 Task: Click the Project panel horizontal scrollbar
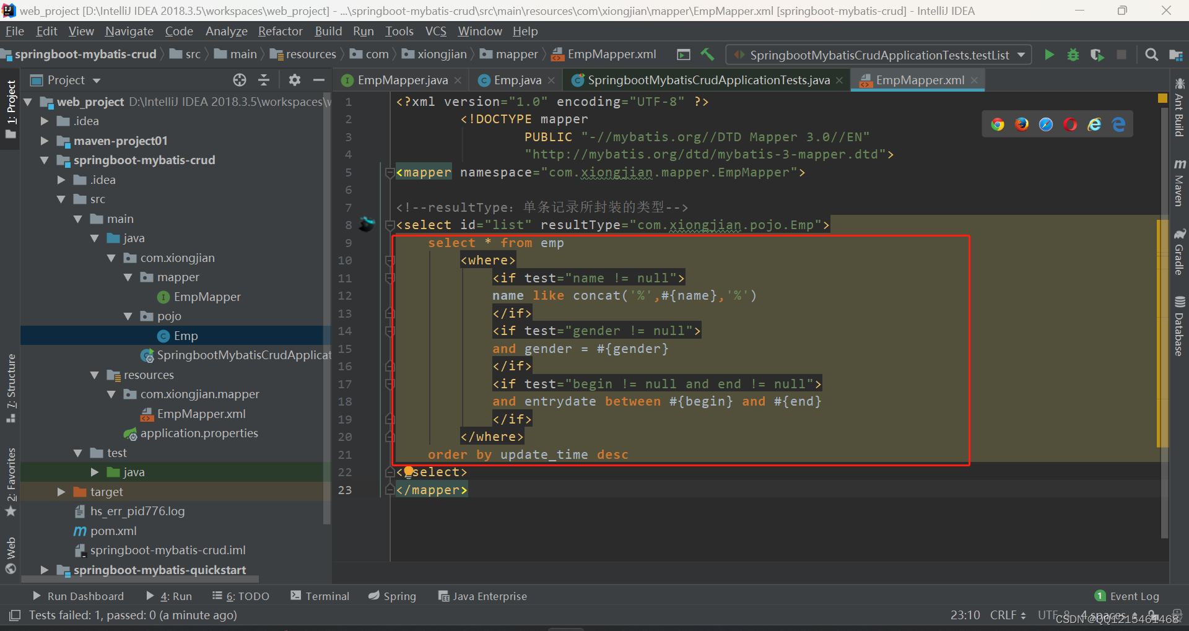click(140, 580)
